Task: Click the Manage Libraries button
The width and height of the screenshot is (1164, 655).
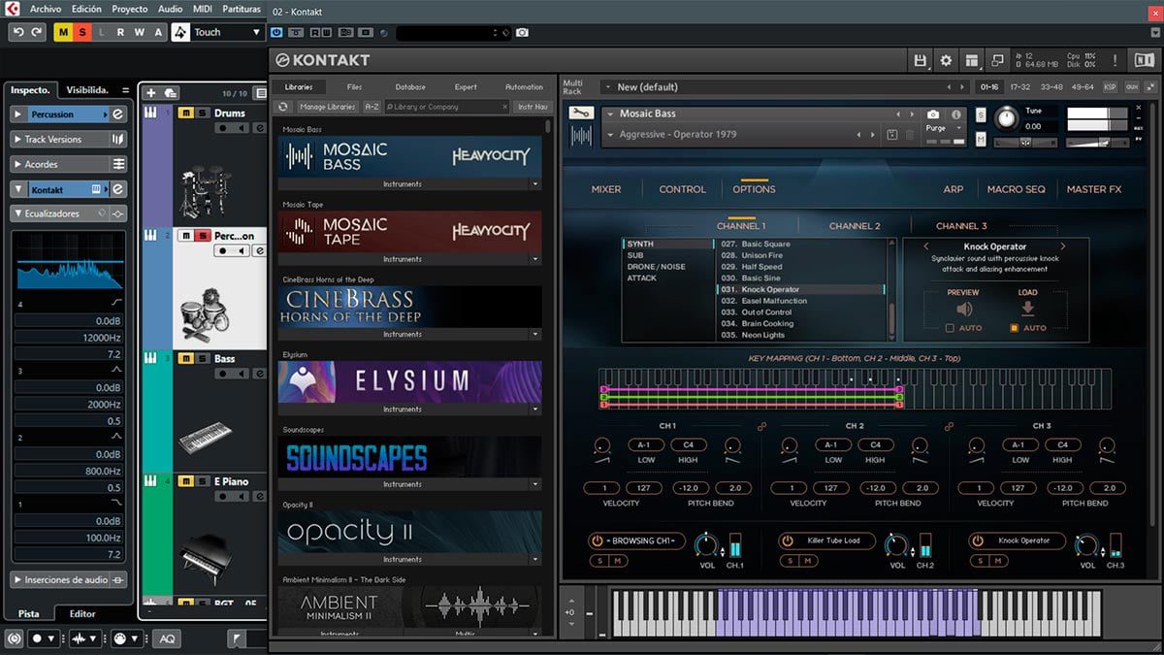Action: pos(327,107)
